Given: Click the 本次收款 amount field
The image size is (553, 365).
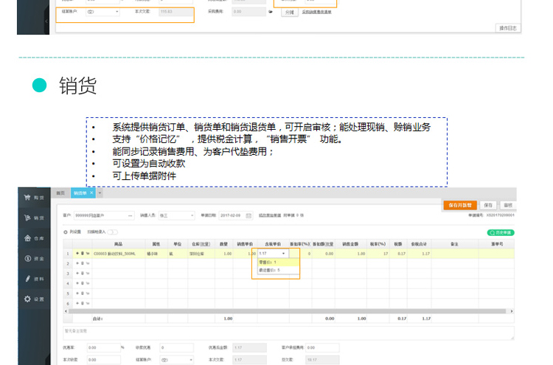Looking at the screenshot, I should tap(104, 360).
